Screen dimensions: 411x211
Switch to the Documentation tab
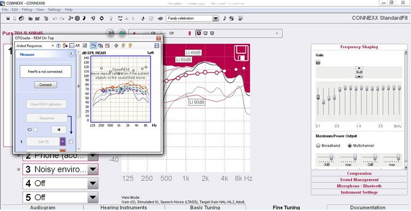pyautogui.click(x=367, y=207)
